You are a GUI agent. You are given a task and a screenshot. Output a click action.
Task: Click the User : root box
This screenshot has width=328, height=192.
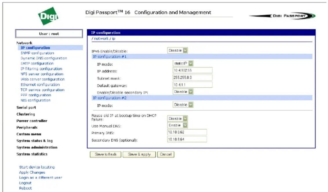(x=49, y=34)
